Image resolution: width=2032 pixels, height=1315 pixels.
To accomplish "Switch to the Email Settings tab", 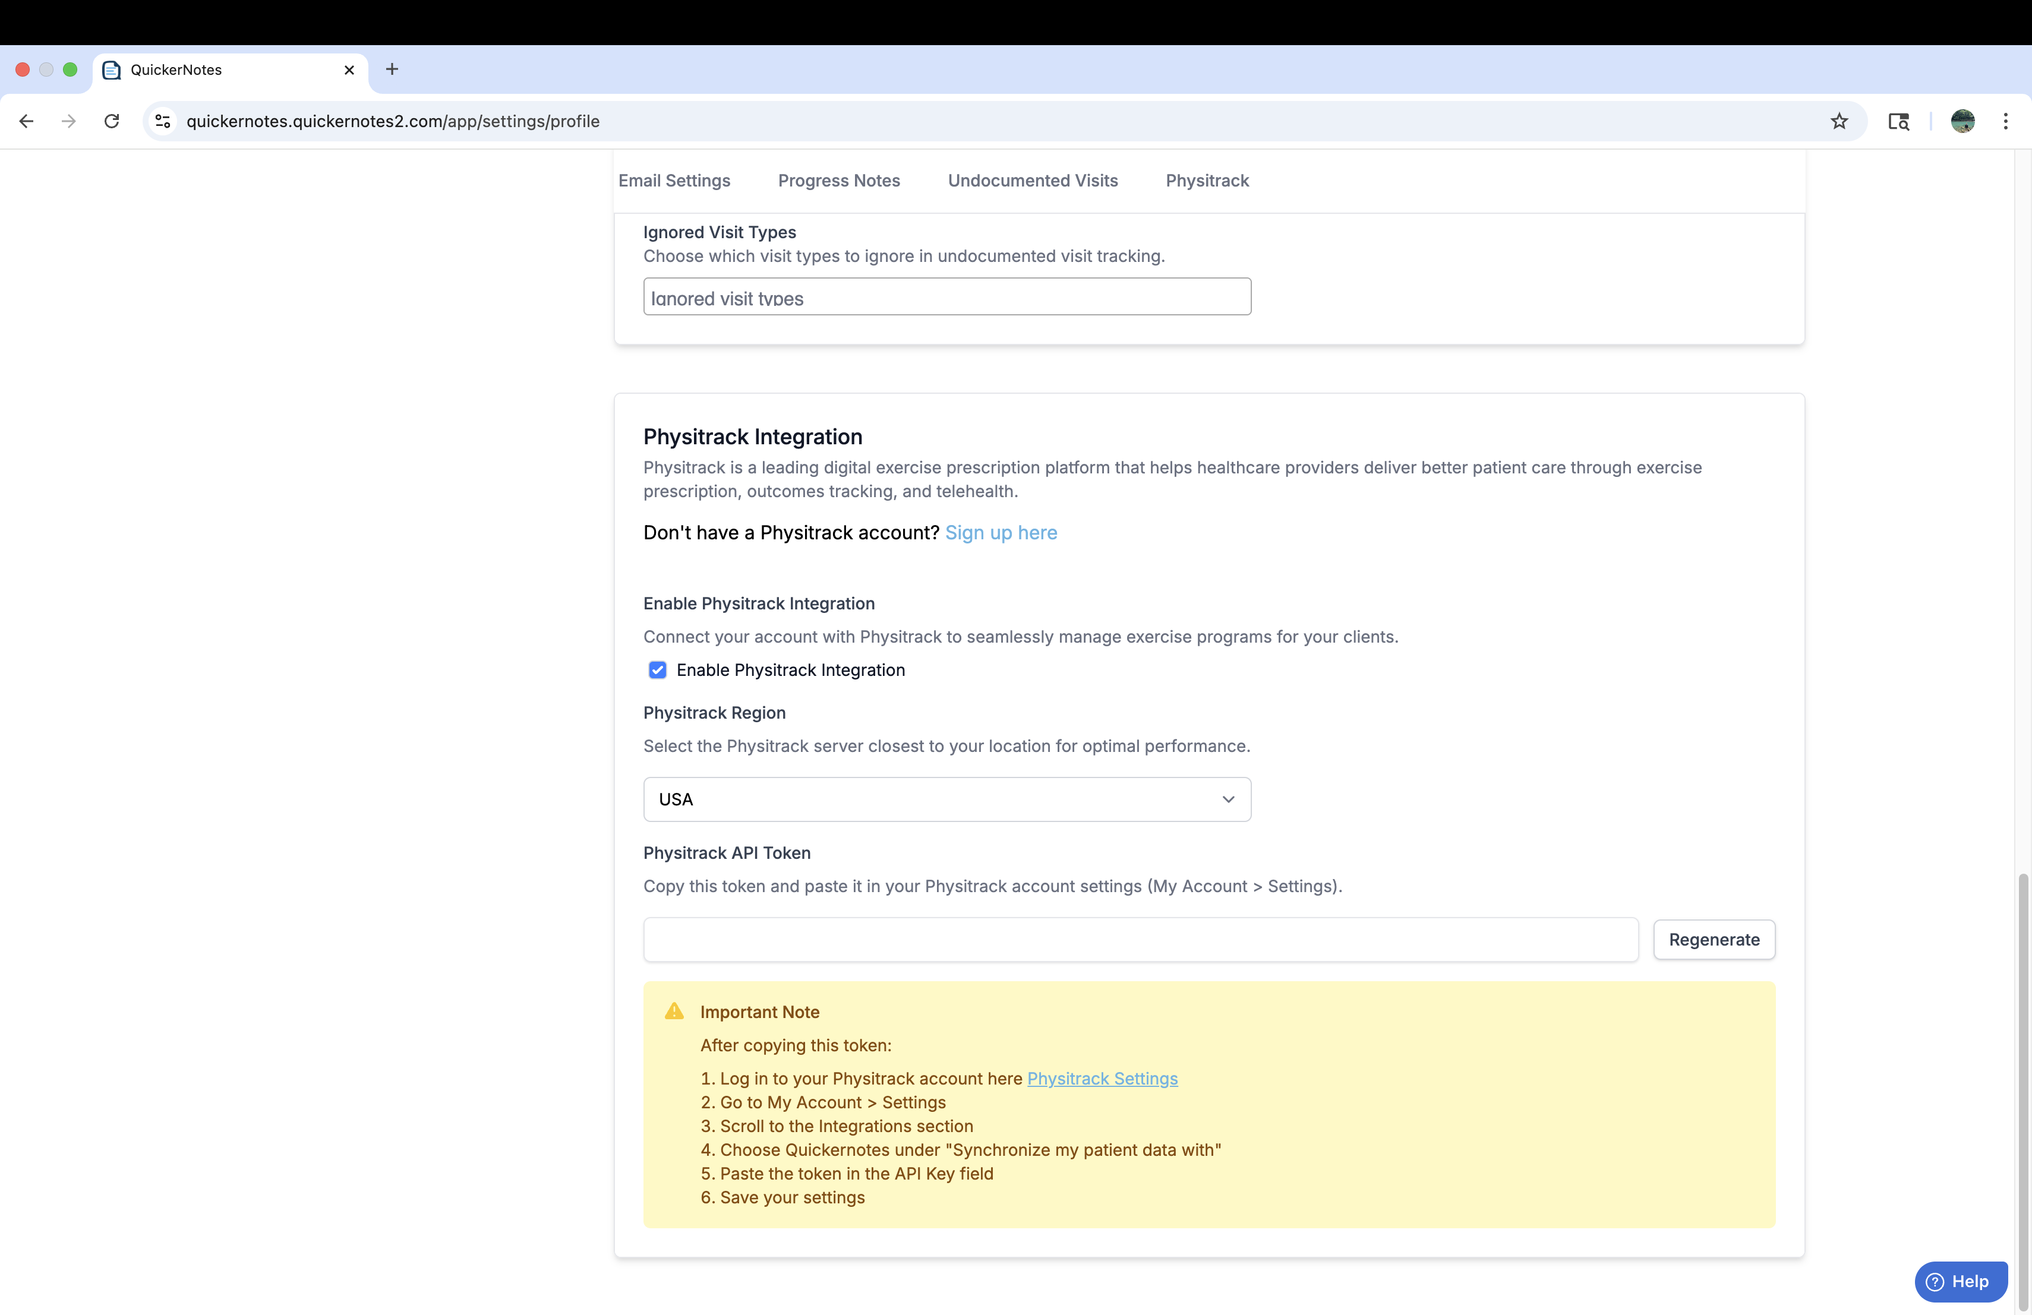I will pyautogui.click(x=674, y=181).
